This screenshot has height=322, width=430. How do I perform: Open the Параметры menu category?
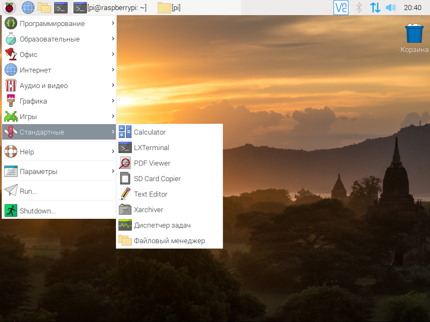59,171
